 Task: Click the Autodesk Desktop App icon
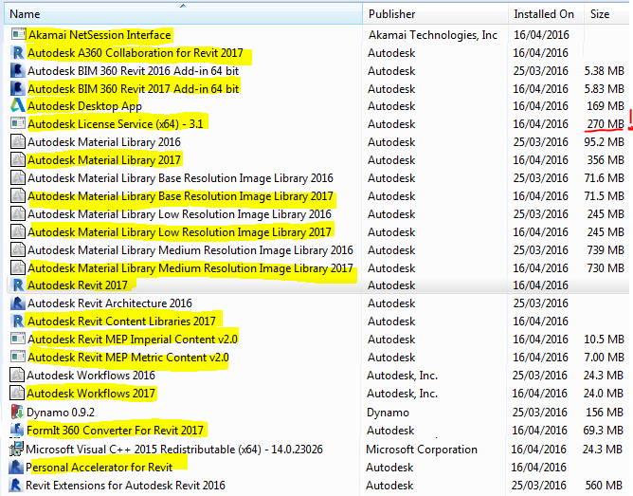pyautogui.click(x=18, y=105)
